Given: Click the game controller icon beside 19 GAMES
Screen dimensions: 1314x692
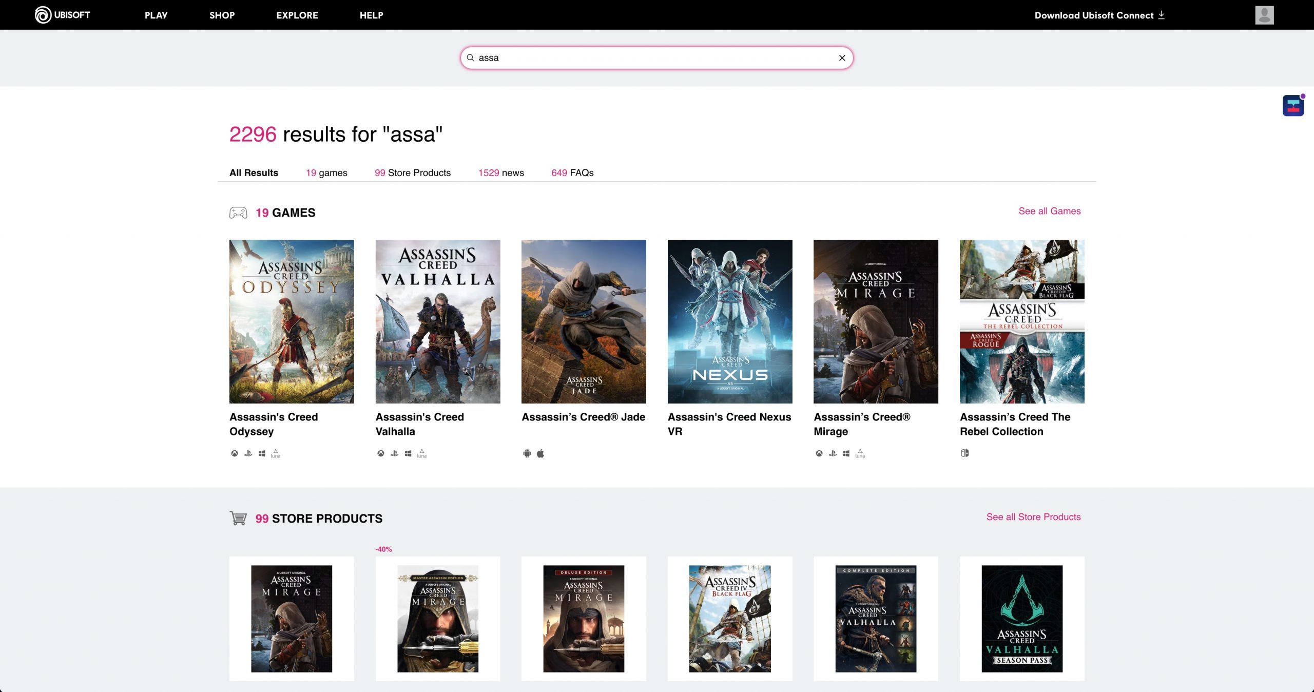Looking at the screenshot, I should [x=238, y=213].
